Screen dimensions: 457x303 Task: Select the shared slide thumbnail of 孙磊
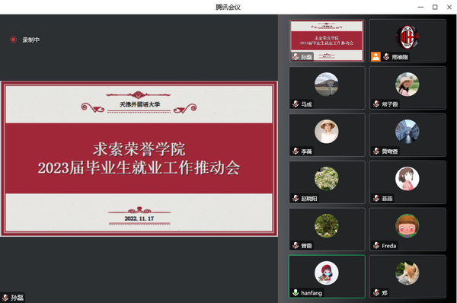[327, 40]
